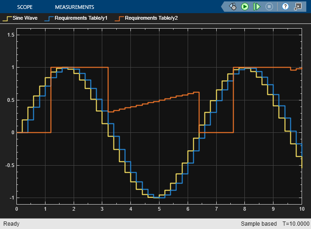Click the yellow Sine Wave legend line marker

pyautogui.click(x=8, y=18)
